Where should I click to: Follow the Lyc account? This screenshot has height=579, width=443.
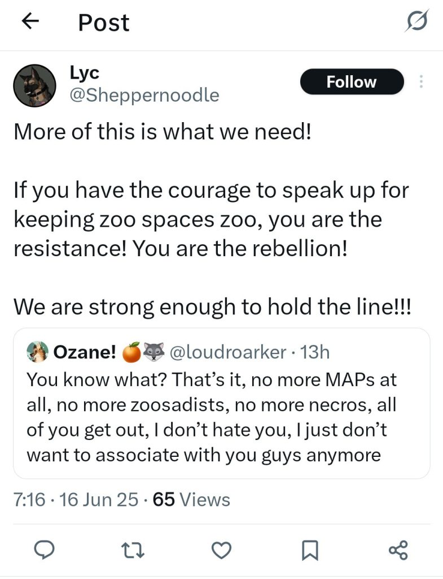pyautogui.click(x=352, y=81)
